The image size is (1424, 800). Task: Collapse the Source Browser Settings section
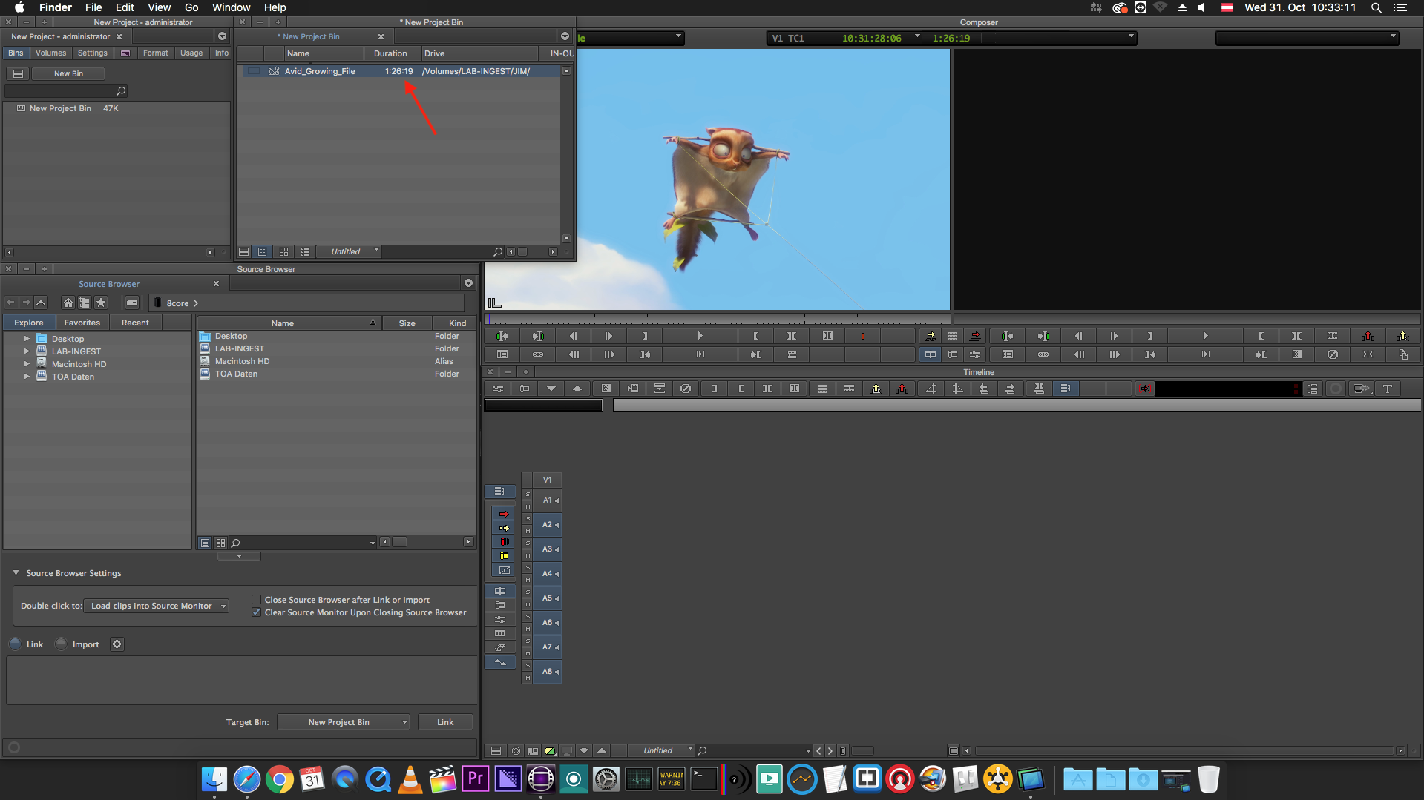[x=16, y=573]
